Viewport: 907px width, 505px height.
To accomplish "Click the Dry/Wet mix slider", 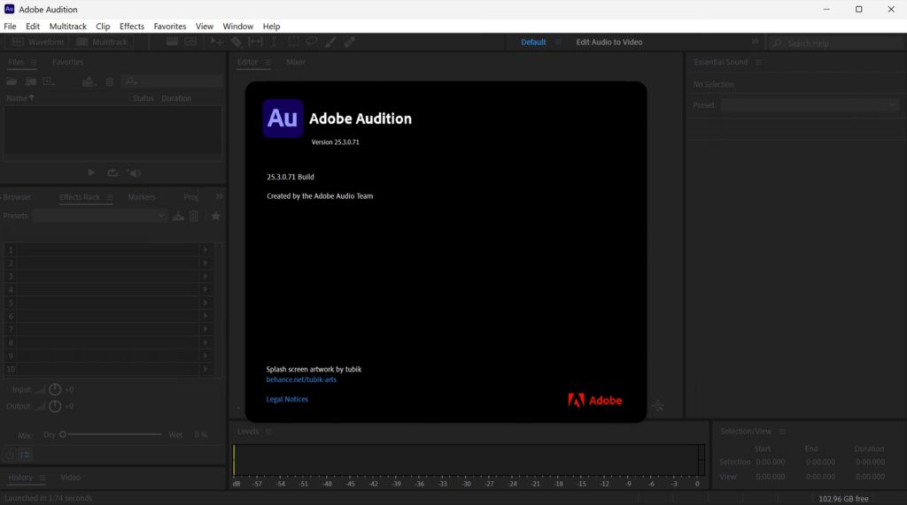I will tap(111, 434).
